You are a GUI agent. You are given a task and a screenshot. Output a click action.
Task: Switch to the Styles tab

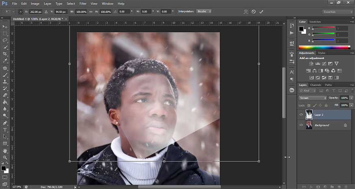(321, 53)
